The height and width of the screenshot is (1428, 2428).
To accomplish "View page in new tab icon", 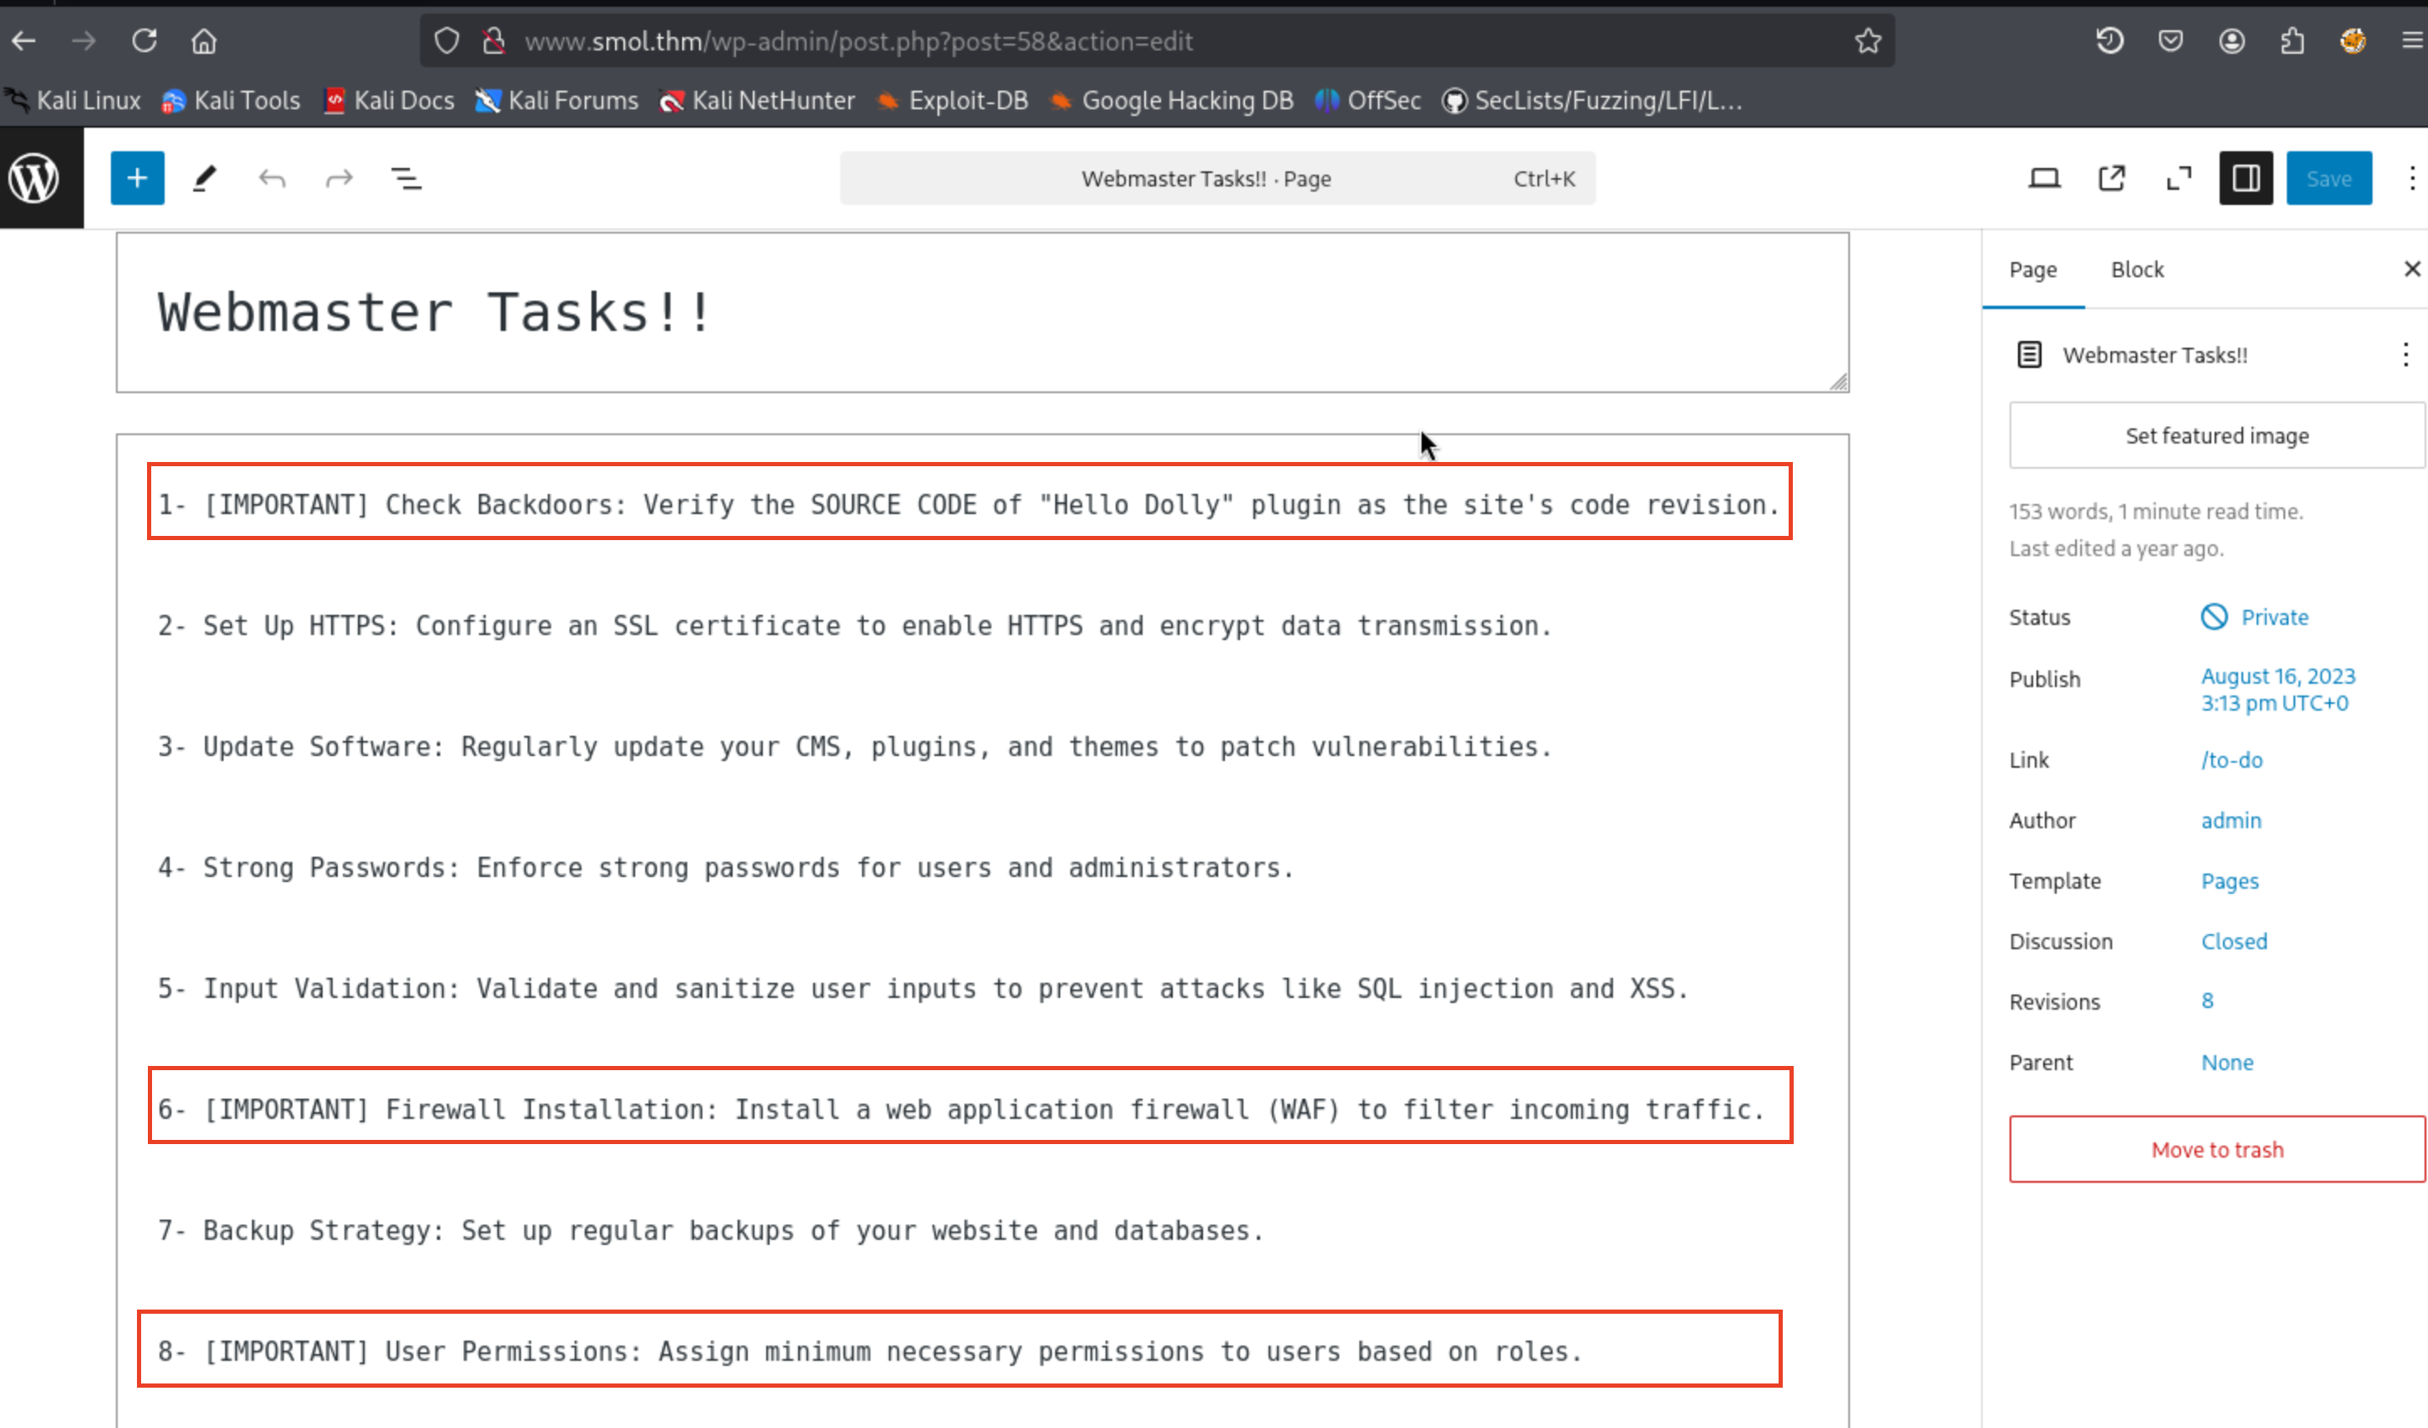I will coord(2111,178).
